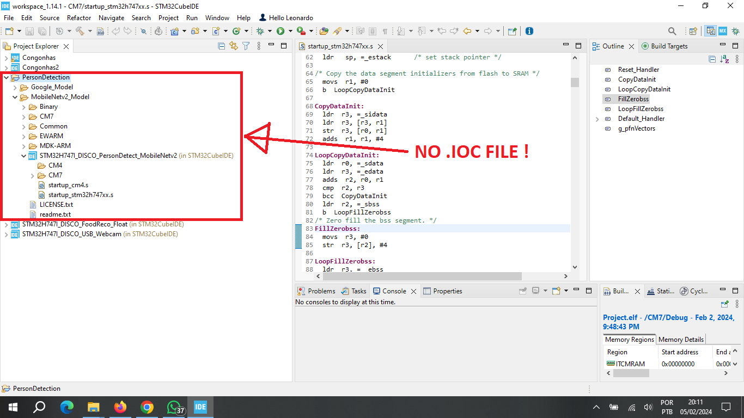Open WhatsApp from the taskbar
The width and height of the screenshot is (744, 418).
[x=174, y=407]
